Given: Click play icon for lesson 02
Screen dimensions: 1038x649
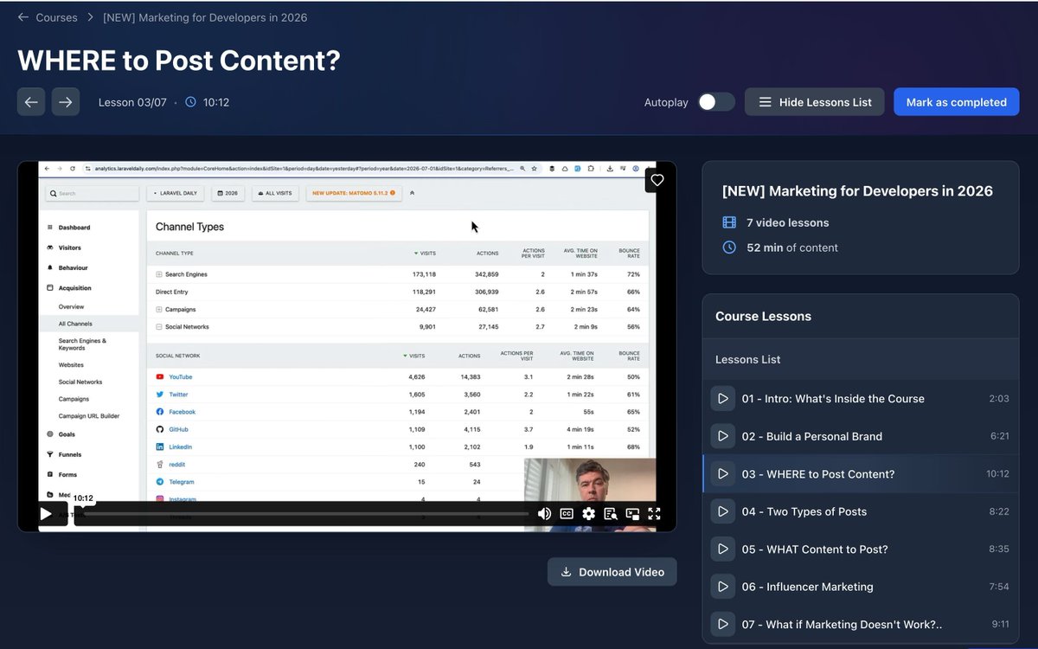Looking at the screenshot, I should [722, 436].
